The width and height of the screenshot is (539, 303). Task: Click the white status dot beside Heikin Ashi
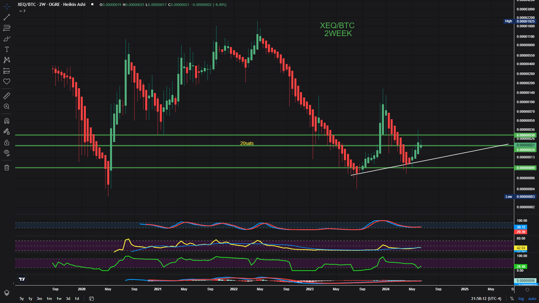[93, 4]
